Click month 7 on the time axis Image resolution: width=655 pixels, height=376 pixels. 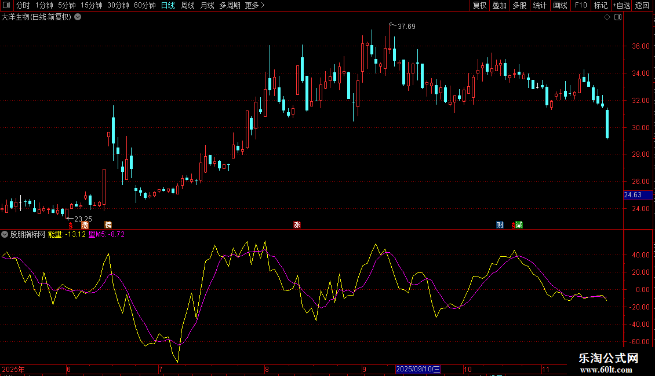(x=161, y=369)
